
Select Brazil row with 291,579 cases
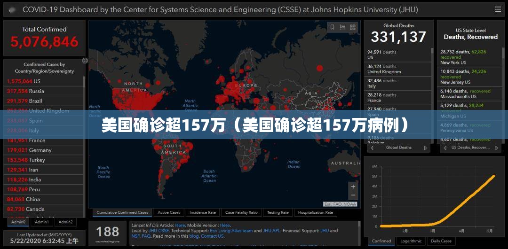click(x=43, y=101)
